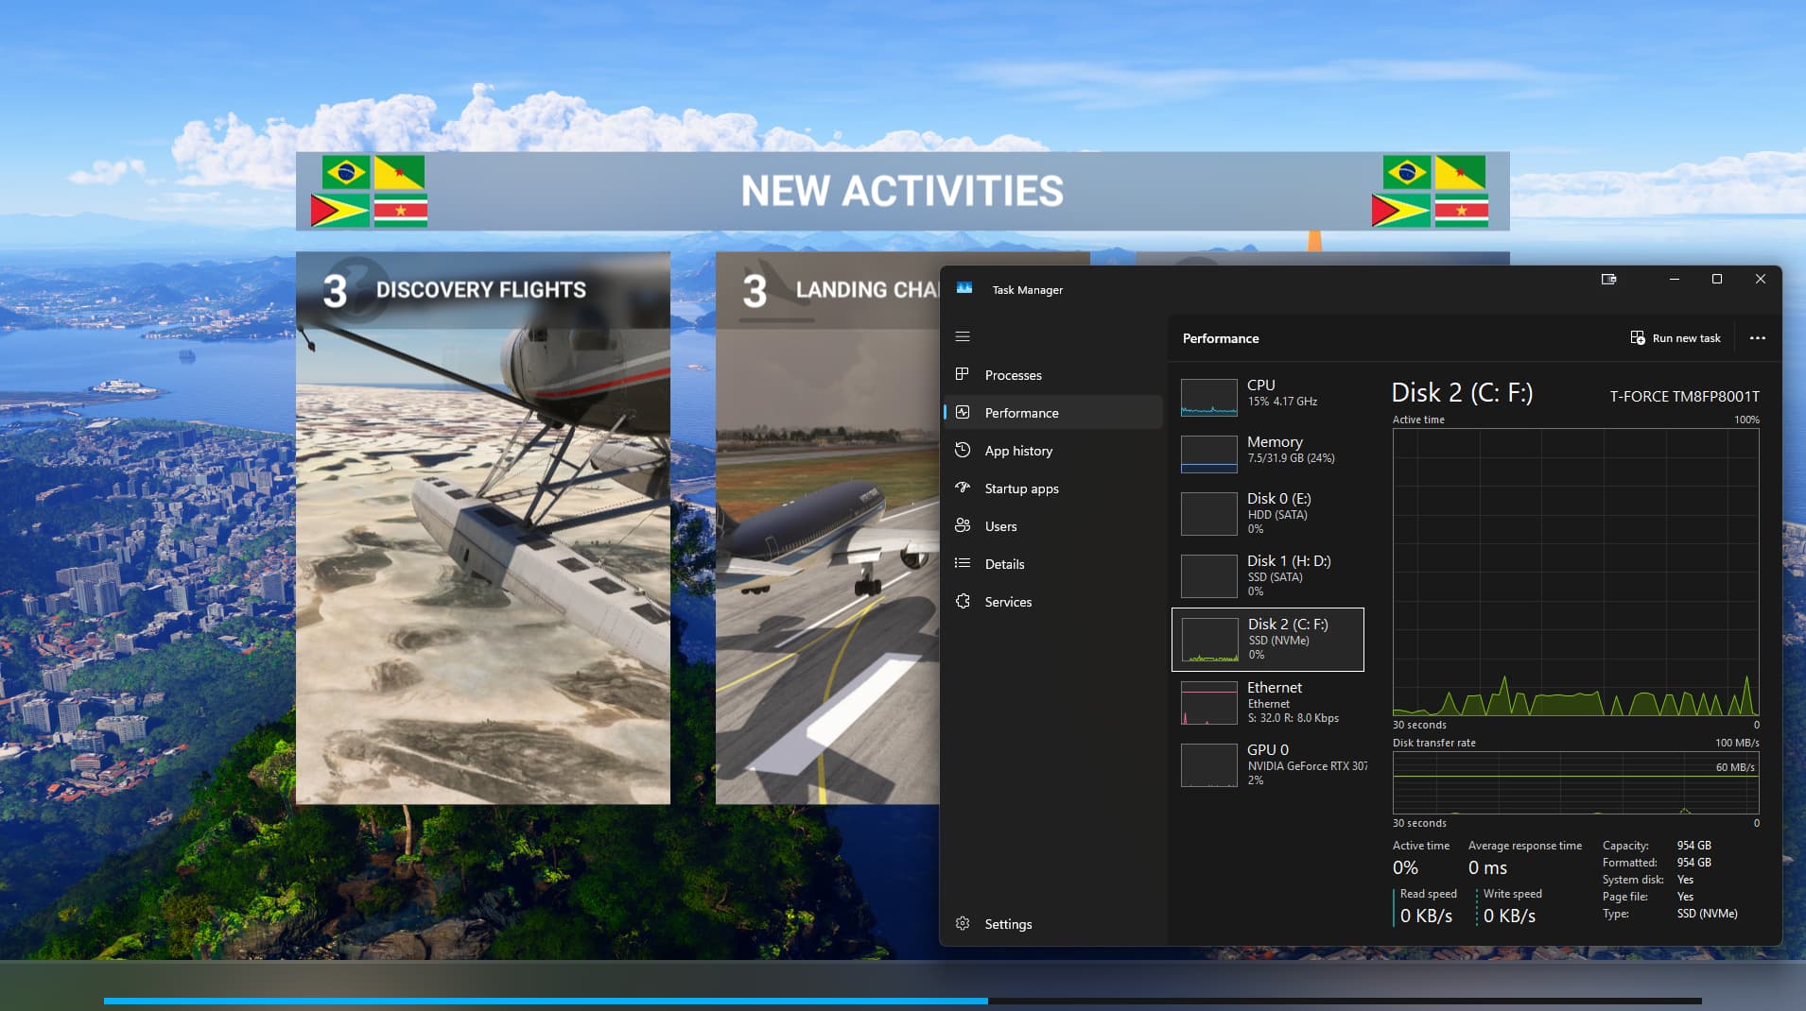The image size is (1806, 1011).
Task: Click the Startup apps gauge icon
Action: click(x=963, y=488)
